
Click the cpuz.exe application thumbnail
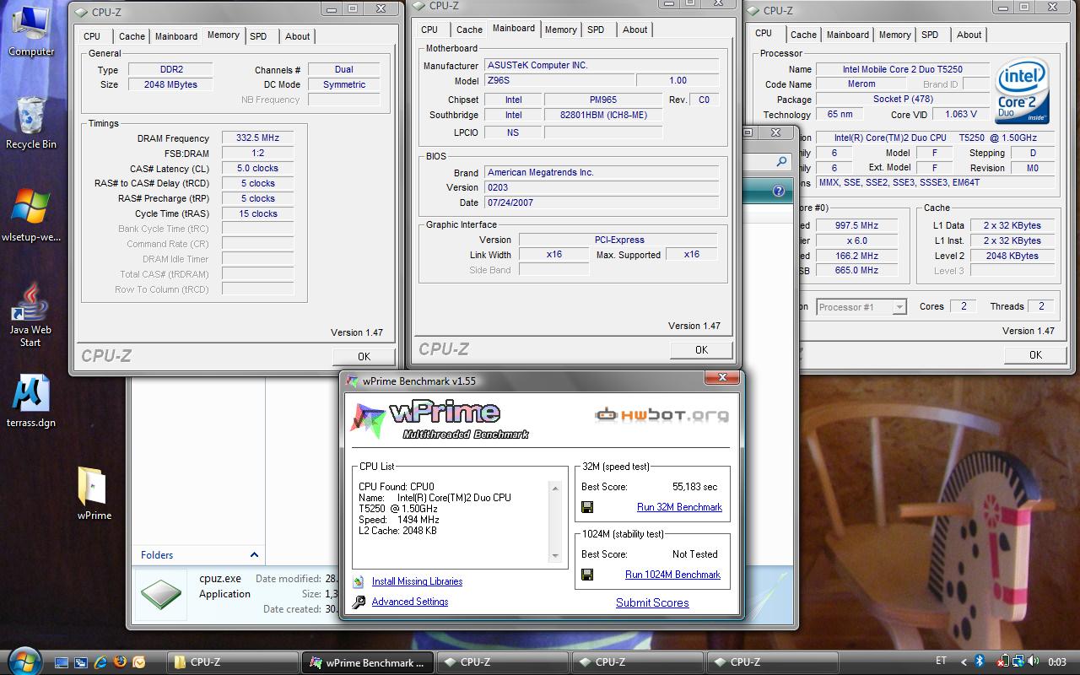click(161, 595)
